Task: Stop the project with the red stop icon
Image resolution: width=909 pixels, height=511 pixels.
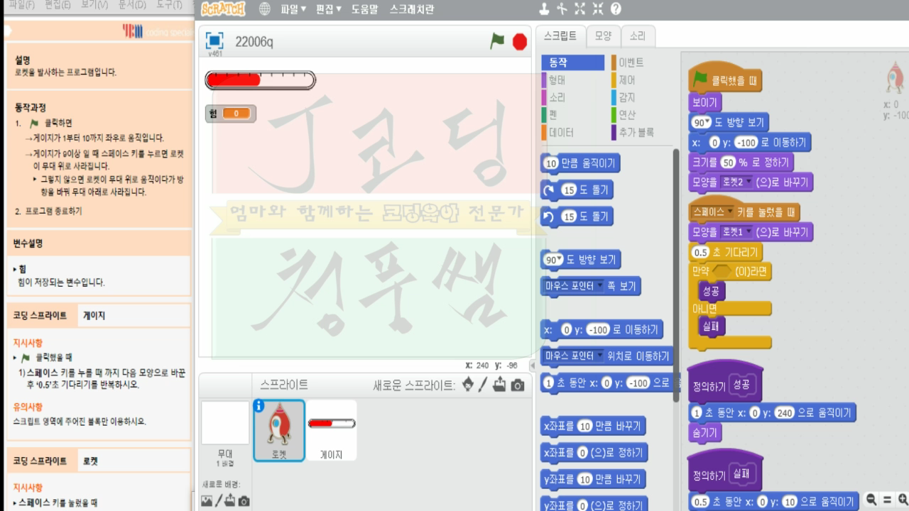Action: point(519,41)
